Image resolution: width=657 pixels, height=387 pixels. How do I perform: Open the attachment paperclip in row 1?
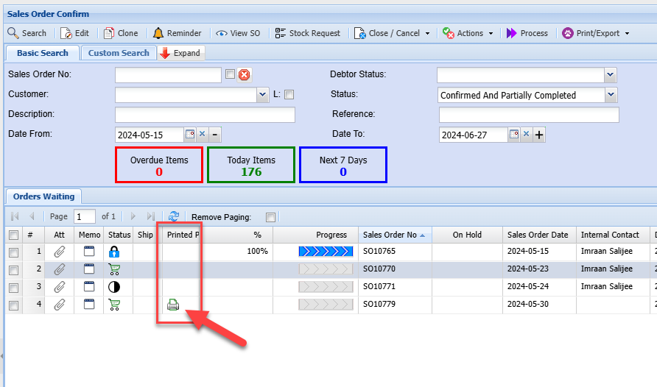click(60, 251)
